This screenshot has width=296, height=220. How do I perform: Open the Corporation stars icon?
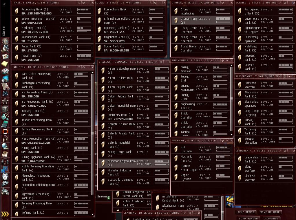tap(5, 101)
